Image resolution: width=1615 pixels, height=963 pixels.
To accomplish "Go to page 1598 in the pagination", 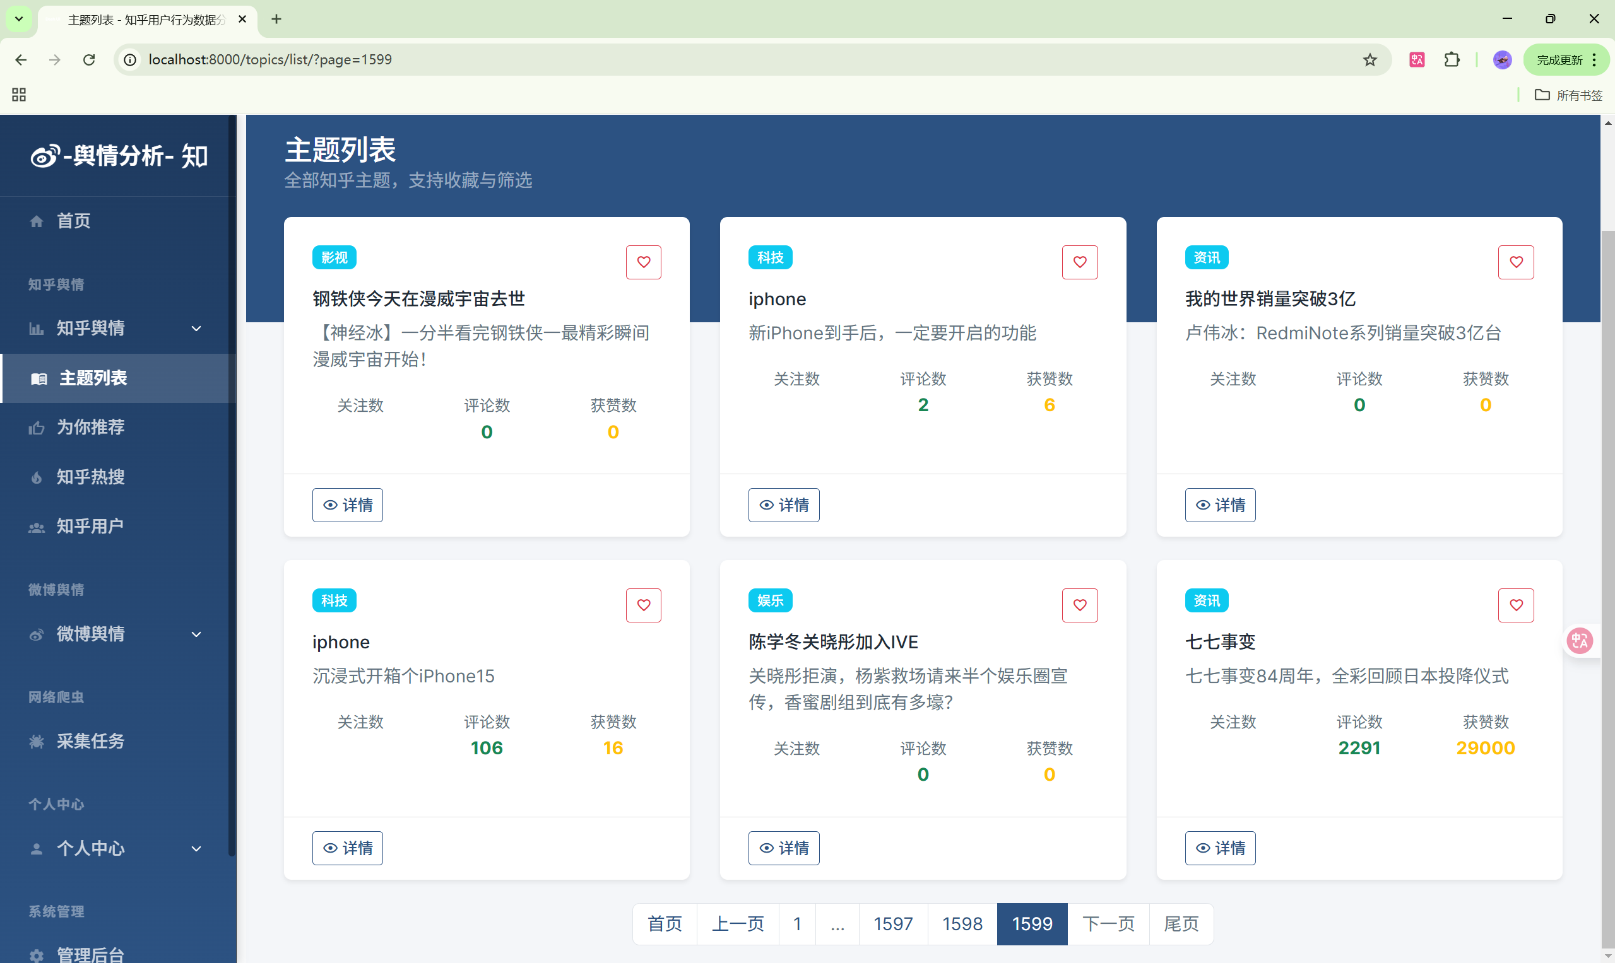I will [962, 923].
